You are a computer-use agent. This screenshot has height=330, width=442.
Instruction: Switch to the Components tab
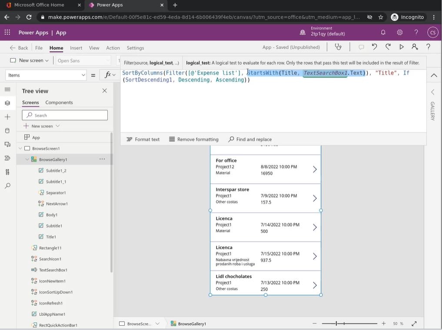tap(59, 102)
